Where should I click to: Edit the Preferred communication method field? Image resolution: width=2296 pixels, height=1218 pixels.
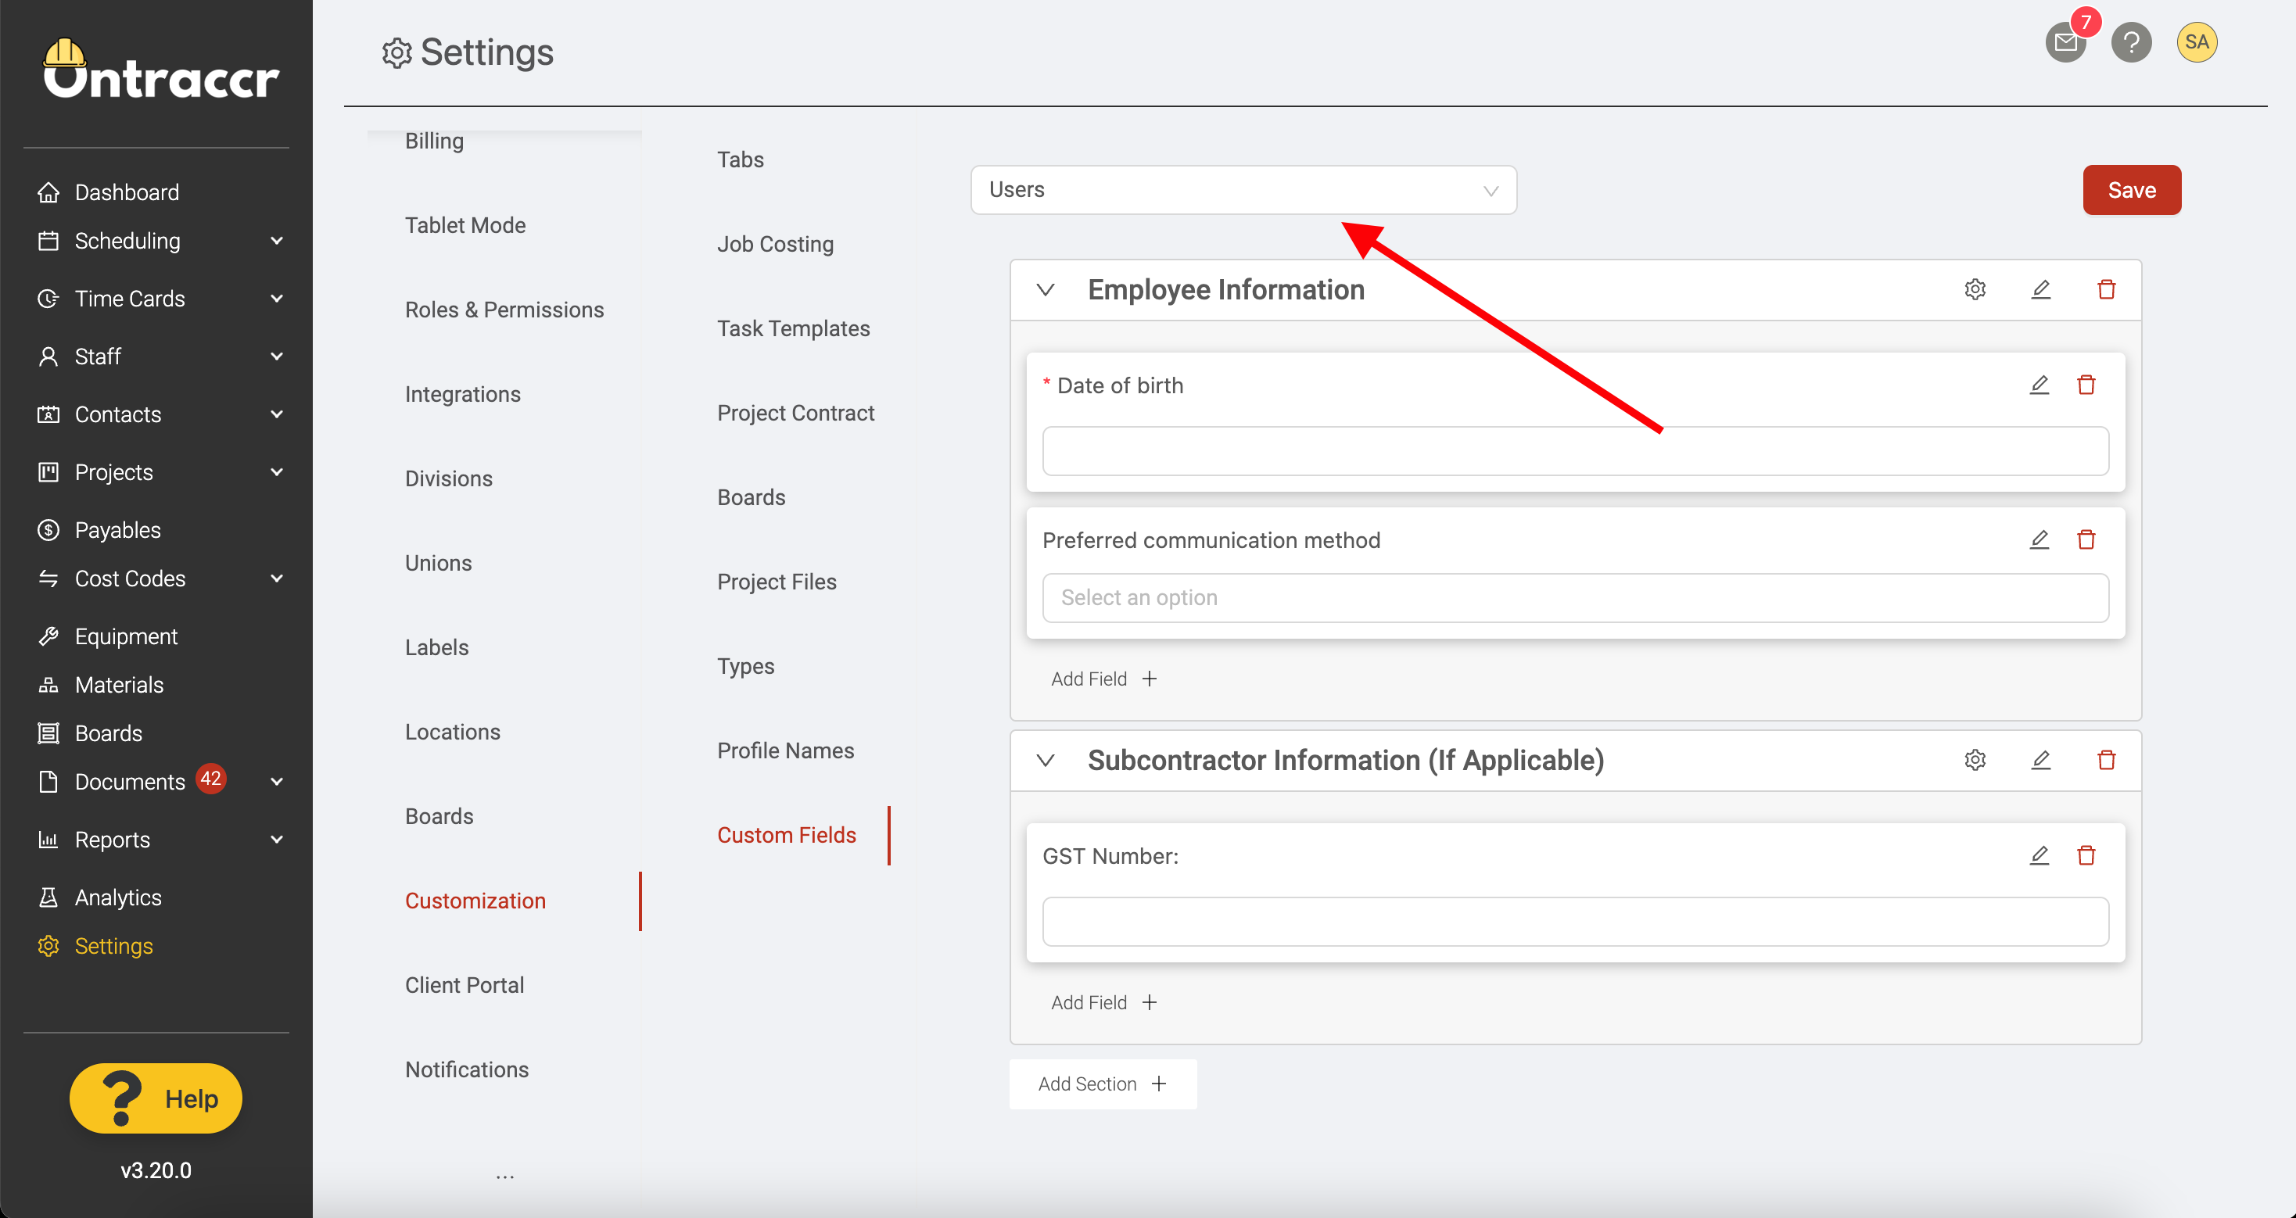[x=2039, y=540]
